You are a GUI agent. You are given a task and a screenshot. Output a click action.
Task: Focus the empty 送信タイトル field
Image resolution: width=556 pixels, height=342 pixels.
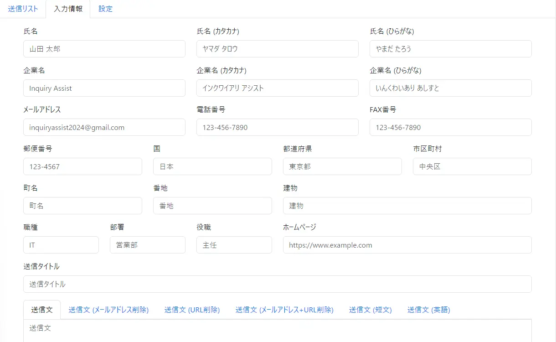click(x=277, y=284)
